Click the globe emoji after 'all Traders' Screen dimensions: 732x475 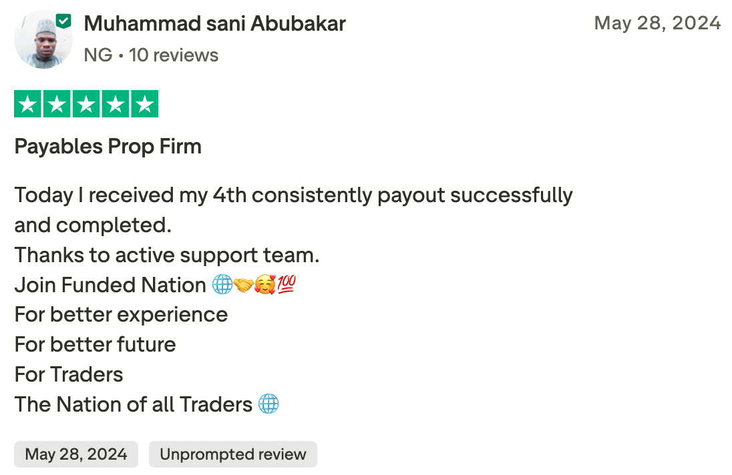(x=268, y=404)
